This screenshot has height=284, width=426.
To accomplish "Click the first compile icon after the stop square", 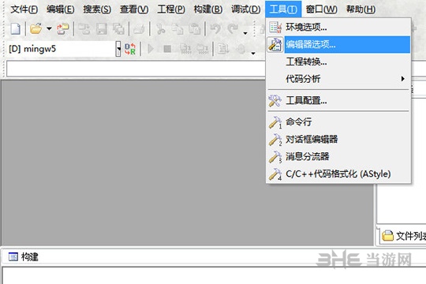I will [186, 49].
